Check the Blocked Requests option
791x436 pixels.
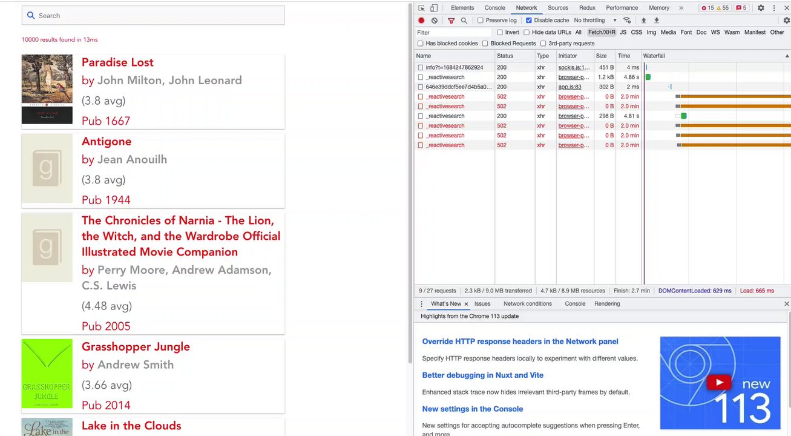click(485, 44)
